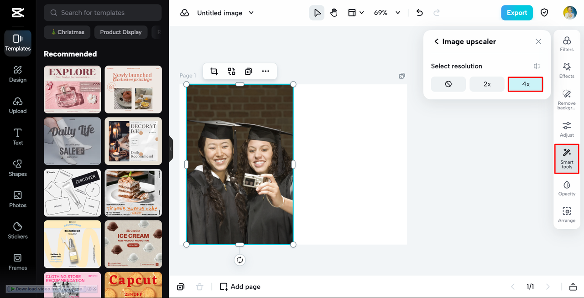This screenshot has height=298, width=584.
Task: Open the Newly launched template thumbnail
Action: click(133, 89)
